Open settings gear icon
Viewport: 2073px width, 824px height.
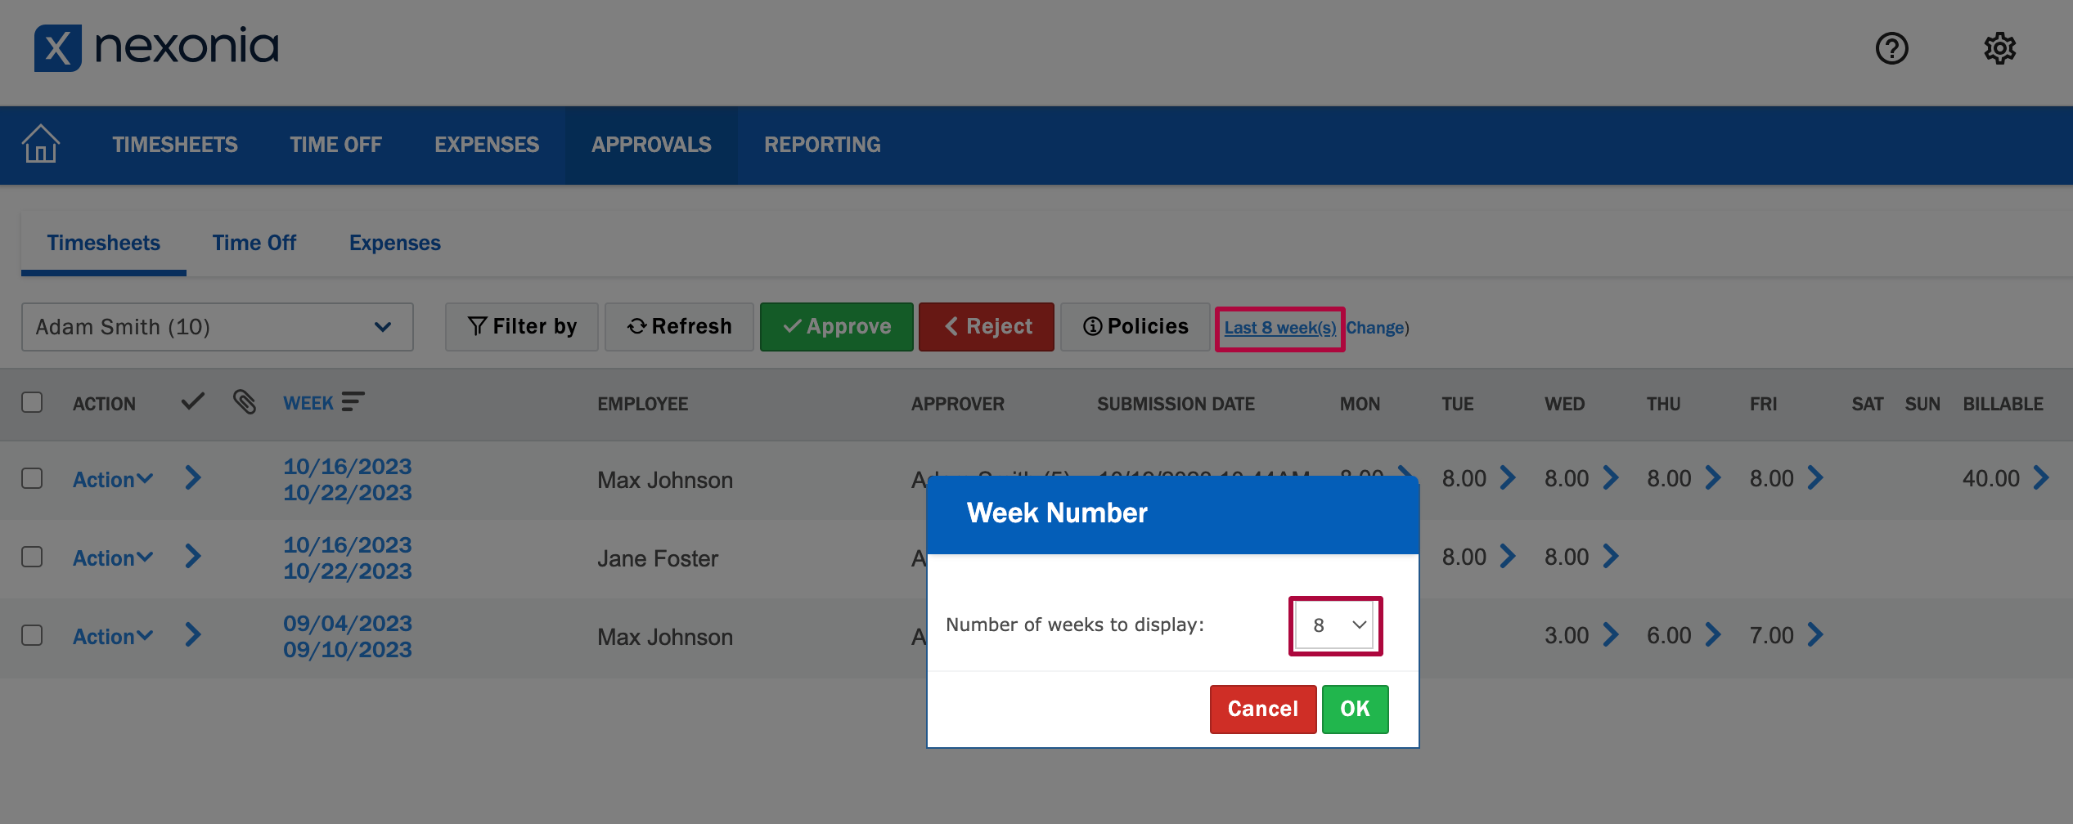[1999, 48]
